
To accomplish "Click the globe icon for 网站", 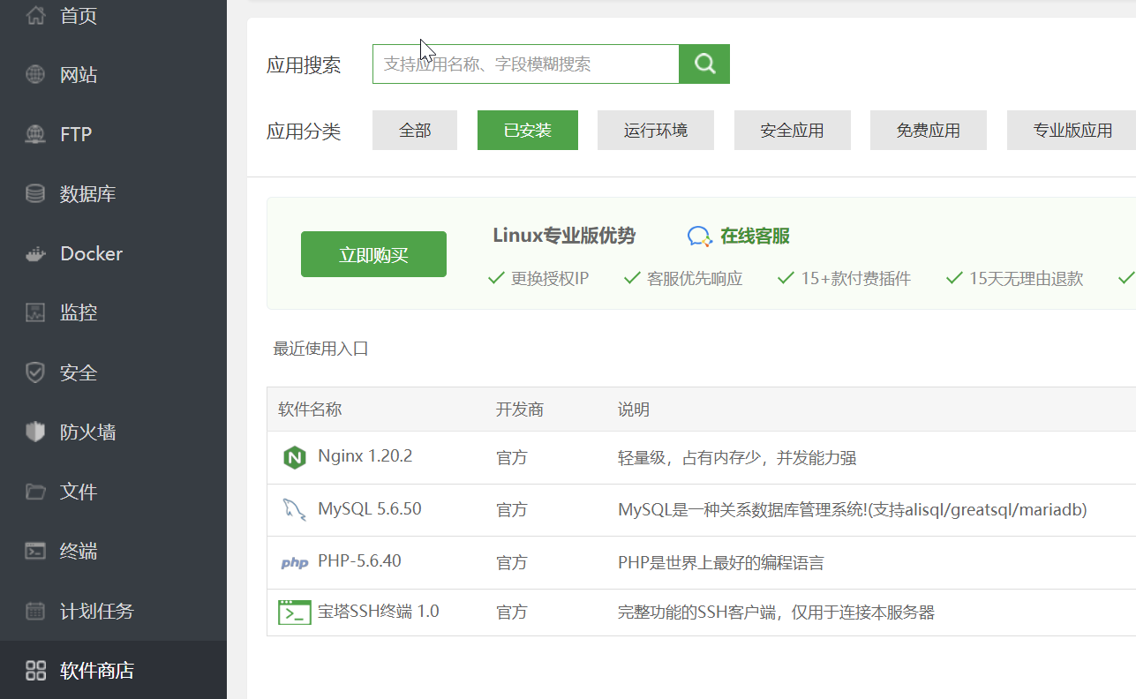I will point(35,74).
